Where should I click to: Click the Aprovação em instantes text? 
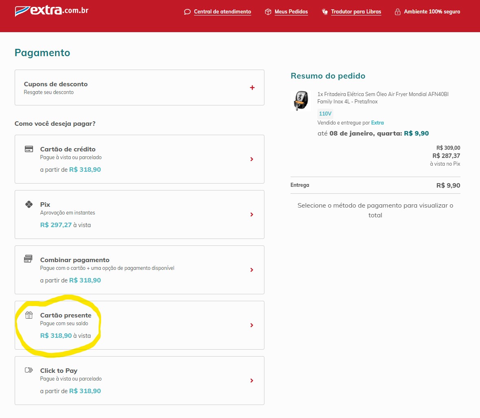click(x=67, y=213)
